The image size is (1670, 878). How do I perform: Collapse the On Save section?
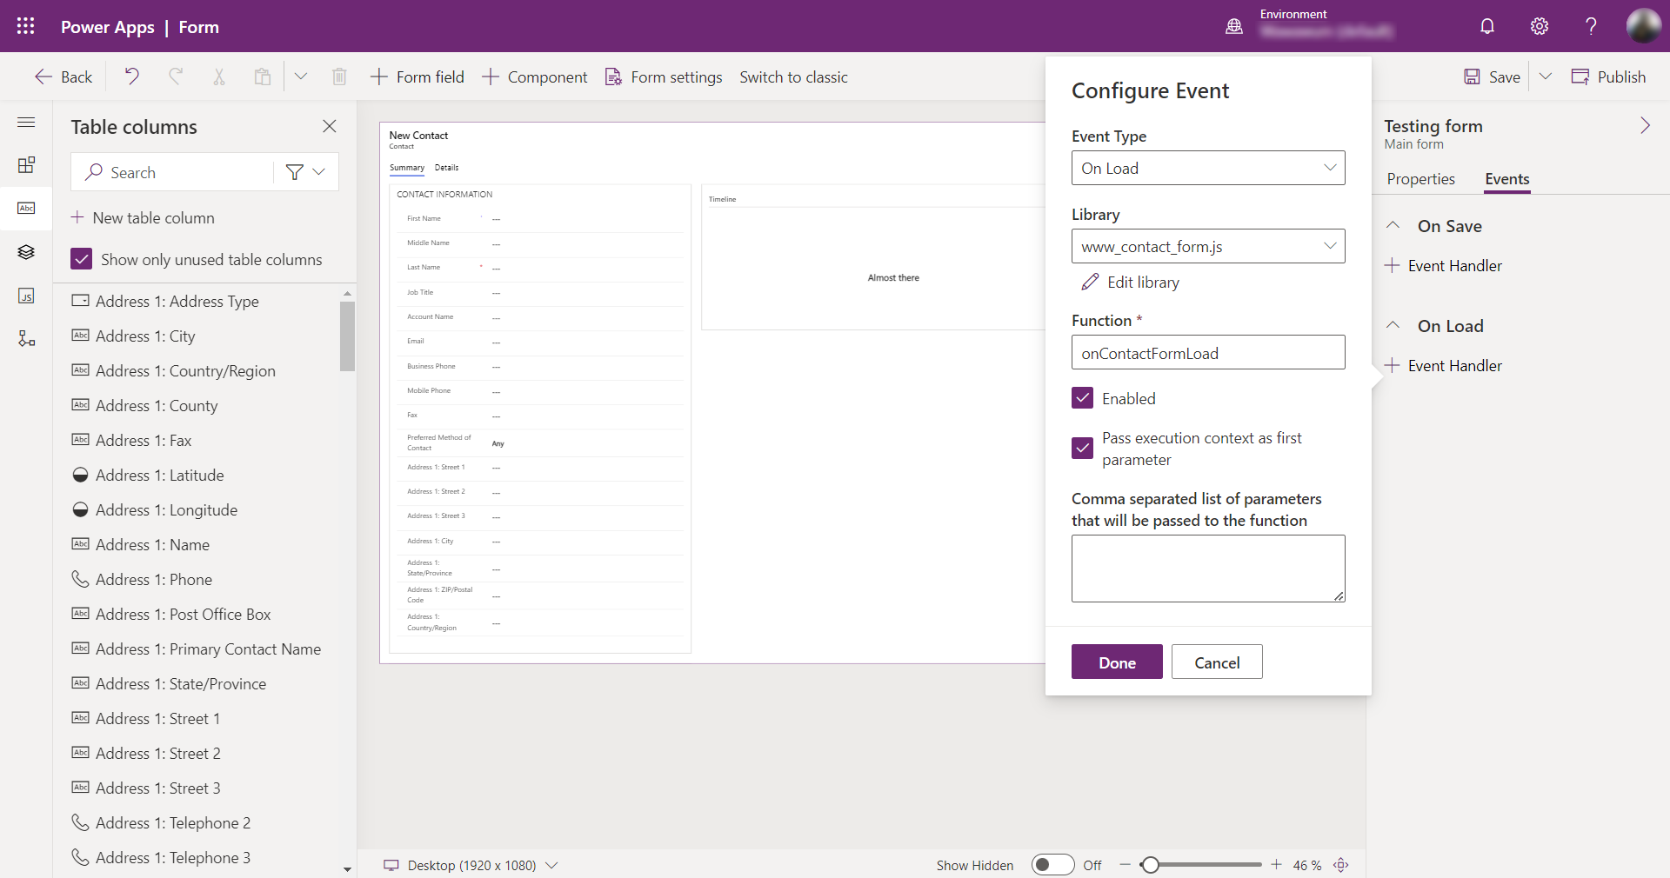(x=1393, y=225)
